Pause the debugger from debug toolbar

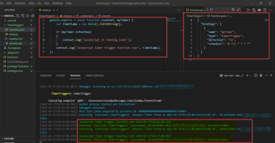(x=211, y=10)
